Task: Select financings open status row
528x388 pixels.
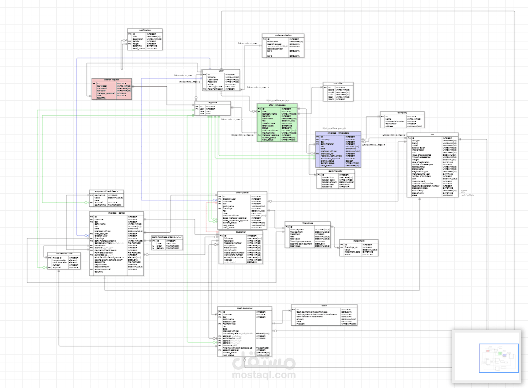Action: (x=308, y=241)
